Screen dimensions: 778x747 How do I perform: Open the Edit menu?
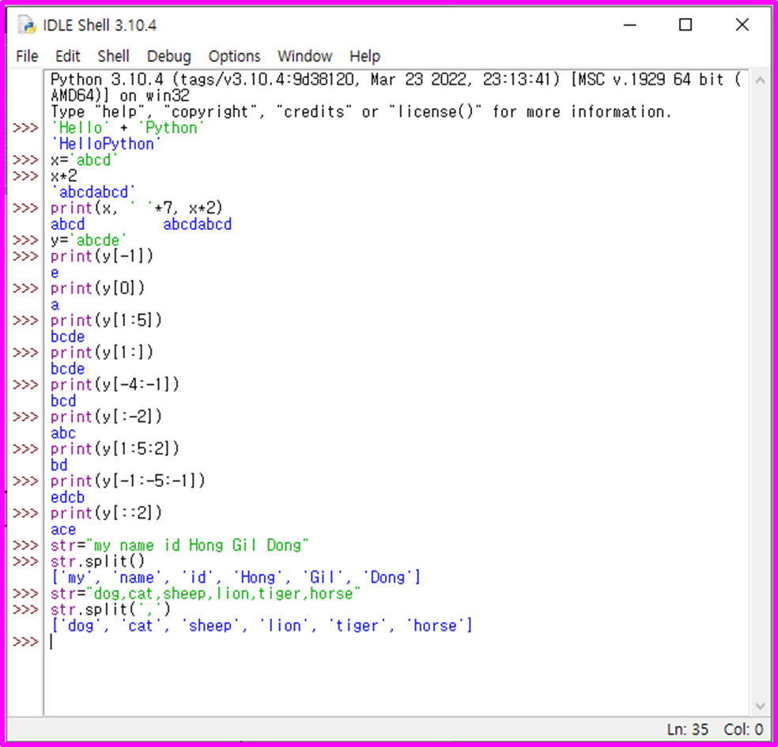point(67,56)
